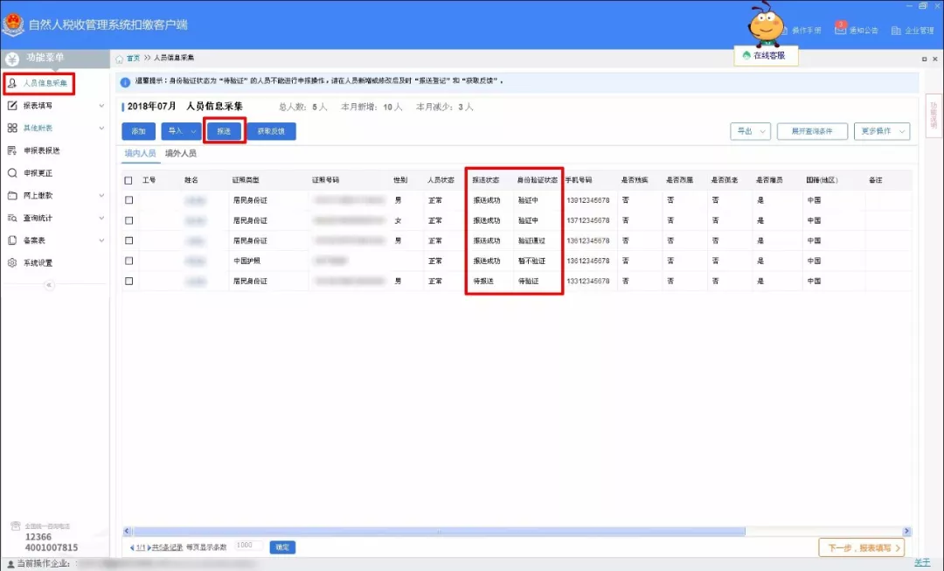Open 系统设置 at the bottom of sidebar

48,261
